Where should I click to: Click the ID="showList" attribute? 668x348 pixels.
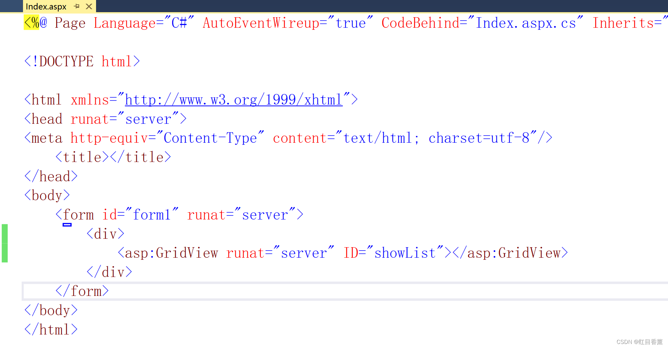(x=393, y=253)
